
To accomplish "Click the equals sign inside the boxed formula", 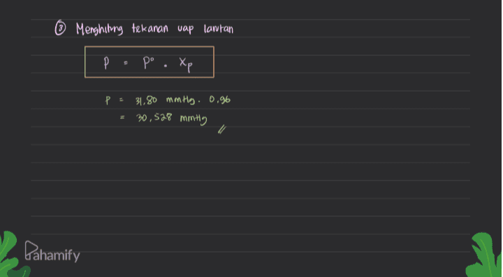I will point(126,64).
